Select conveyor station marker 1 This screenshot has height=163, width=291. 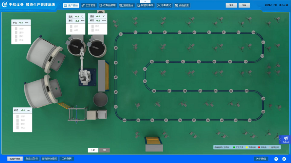[121, 34]
